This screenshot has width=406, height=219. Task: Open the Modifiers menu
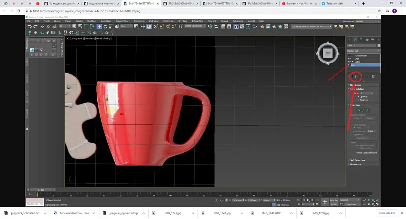point(92,21)
